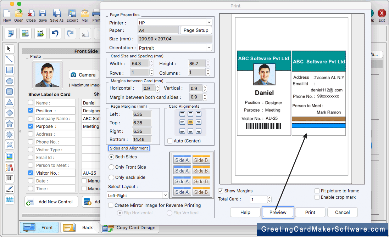Switch to the Front card tab
This screenshot has height=237, width=389.
[x=39, y=227]
